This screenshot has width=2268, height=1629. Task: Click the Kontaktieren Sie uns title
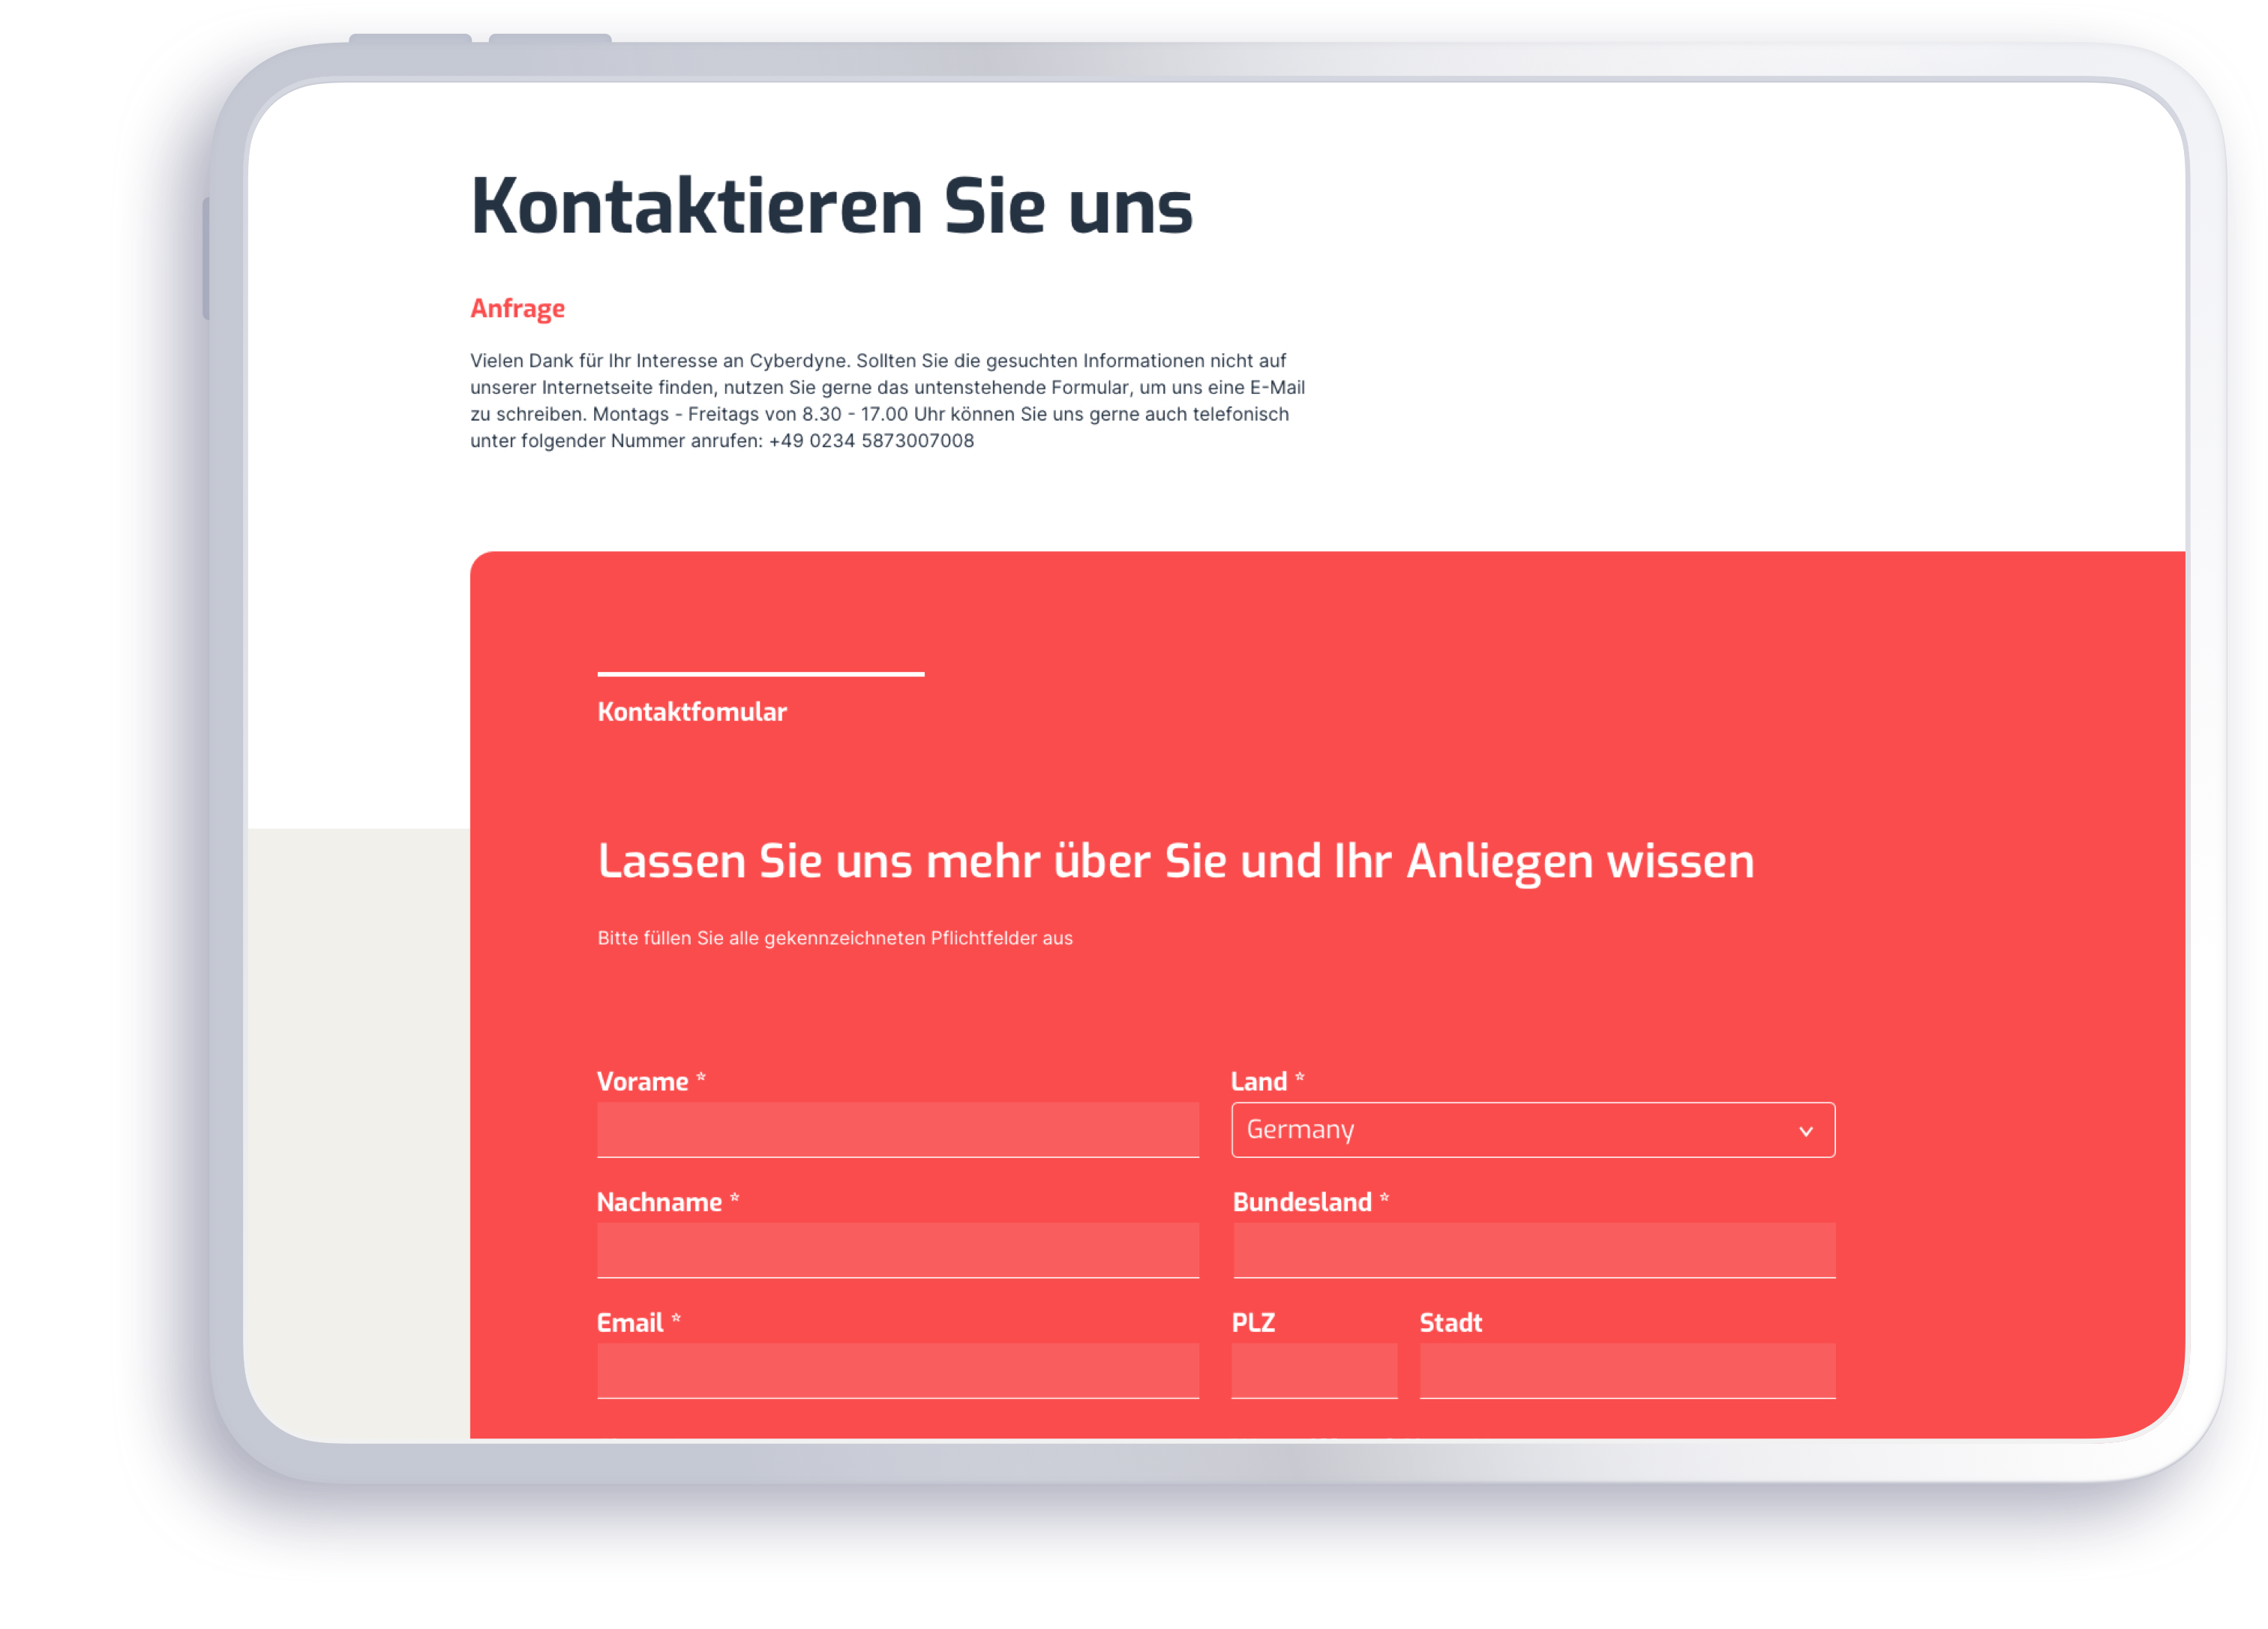click(x=831, y=206)
